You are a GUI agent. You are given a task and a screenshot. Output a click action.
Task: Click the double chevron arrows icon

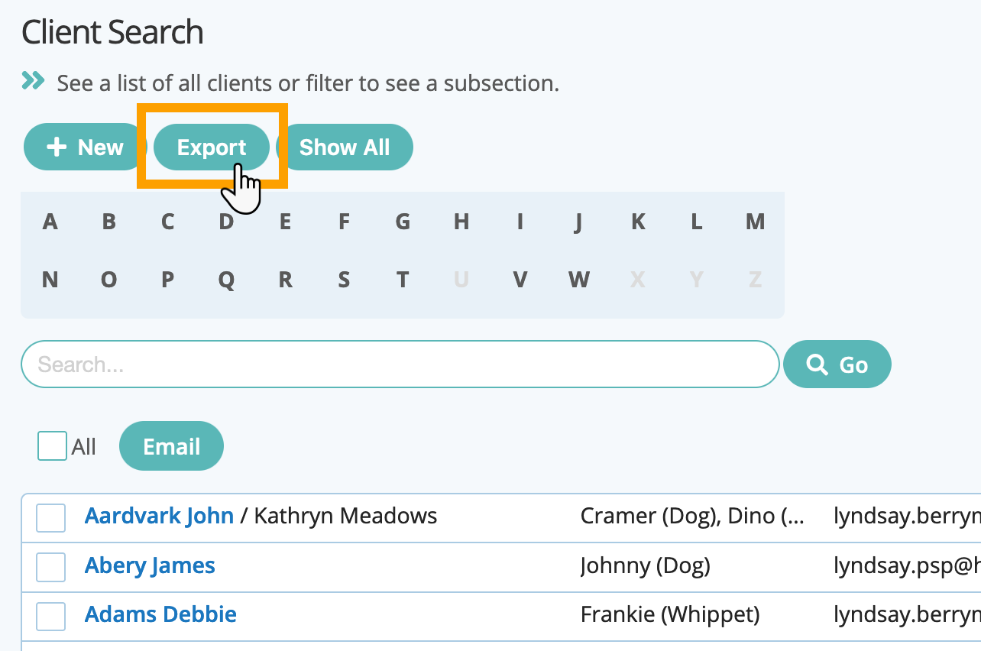(x=34, y=81)
